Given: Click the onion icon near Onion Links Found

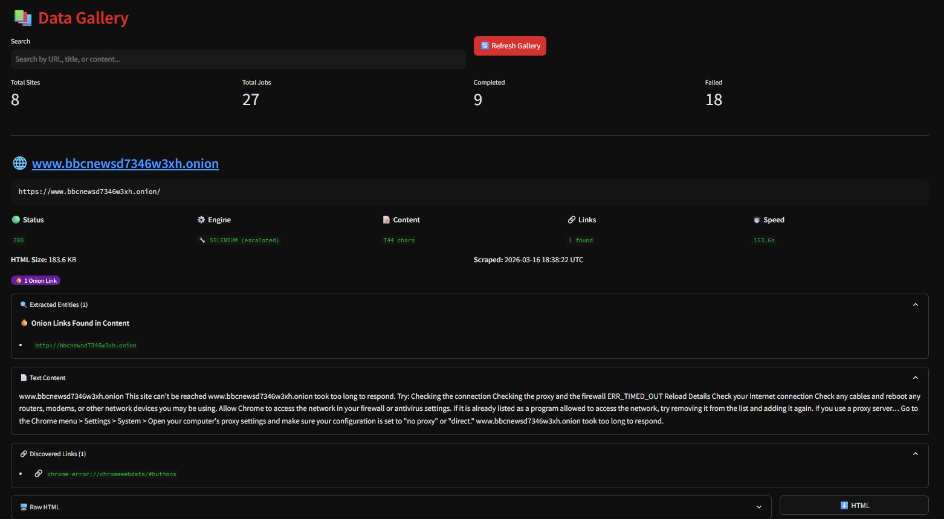Looking at the screenshot, I should click(24, 323).
